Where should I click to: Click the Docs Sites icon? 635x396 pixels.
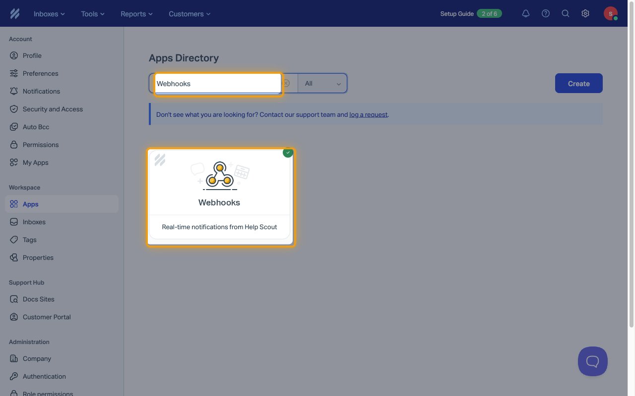coord(14,299)
